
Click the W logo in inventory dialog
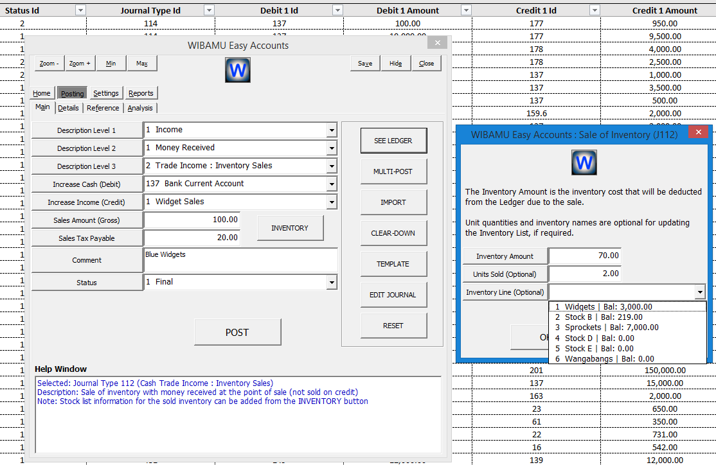pyautogui.click(x=584, y=162)
